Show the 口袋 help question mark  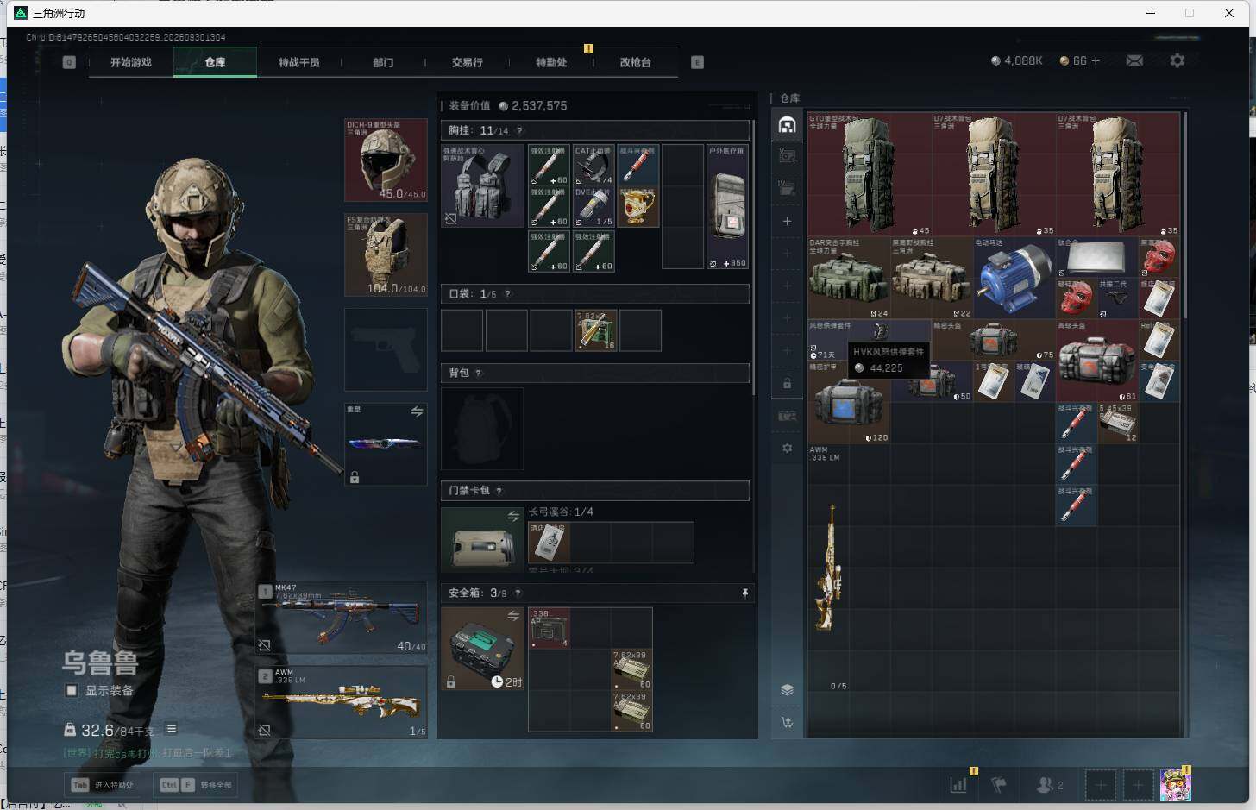tap(507, 294)
